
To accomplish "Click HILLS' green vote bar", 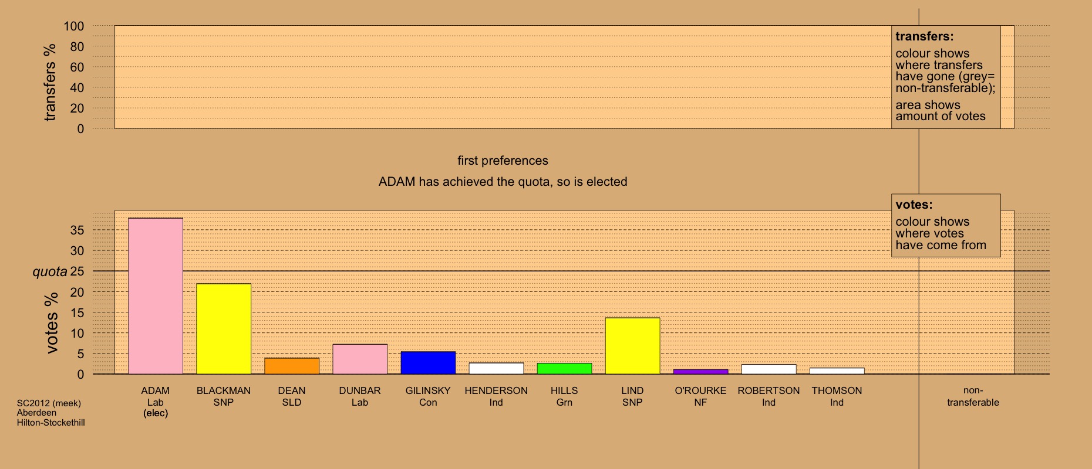I will coord(564,369).
